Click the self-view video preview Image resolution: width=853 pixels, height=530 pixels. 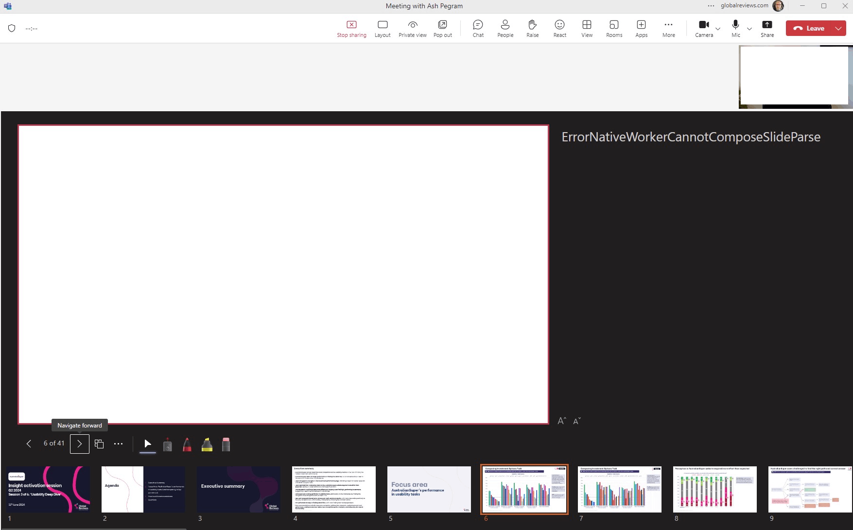coord(795,77)
